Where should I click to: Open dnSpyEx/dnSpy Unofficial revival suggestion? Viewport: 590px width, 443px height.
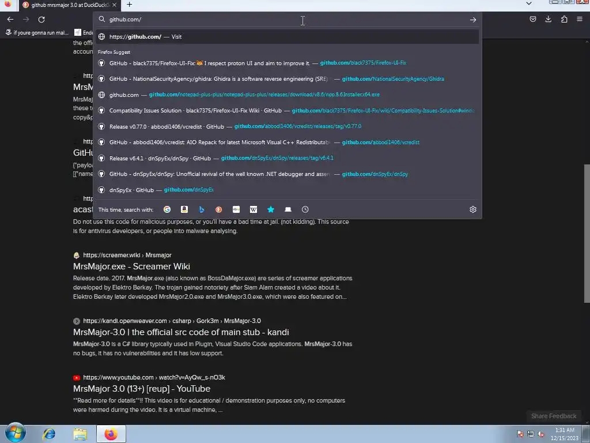click(287, 174)
